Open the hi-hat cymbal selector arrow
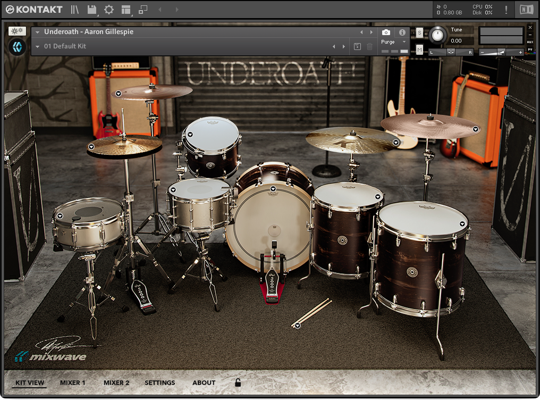Screen dimensions: 540x400 pyautogui.click(x=91, y=147)
